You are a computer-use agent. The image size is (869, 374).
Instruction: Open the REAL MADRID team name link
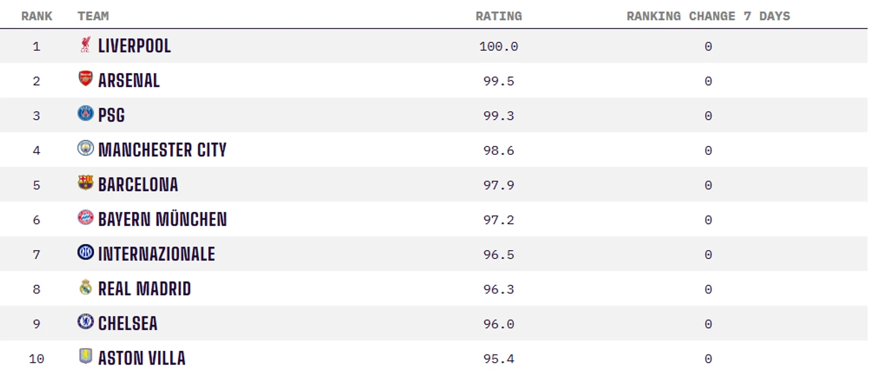(x=145, y=289)
